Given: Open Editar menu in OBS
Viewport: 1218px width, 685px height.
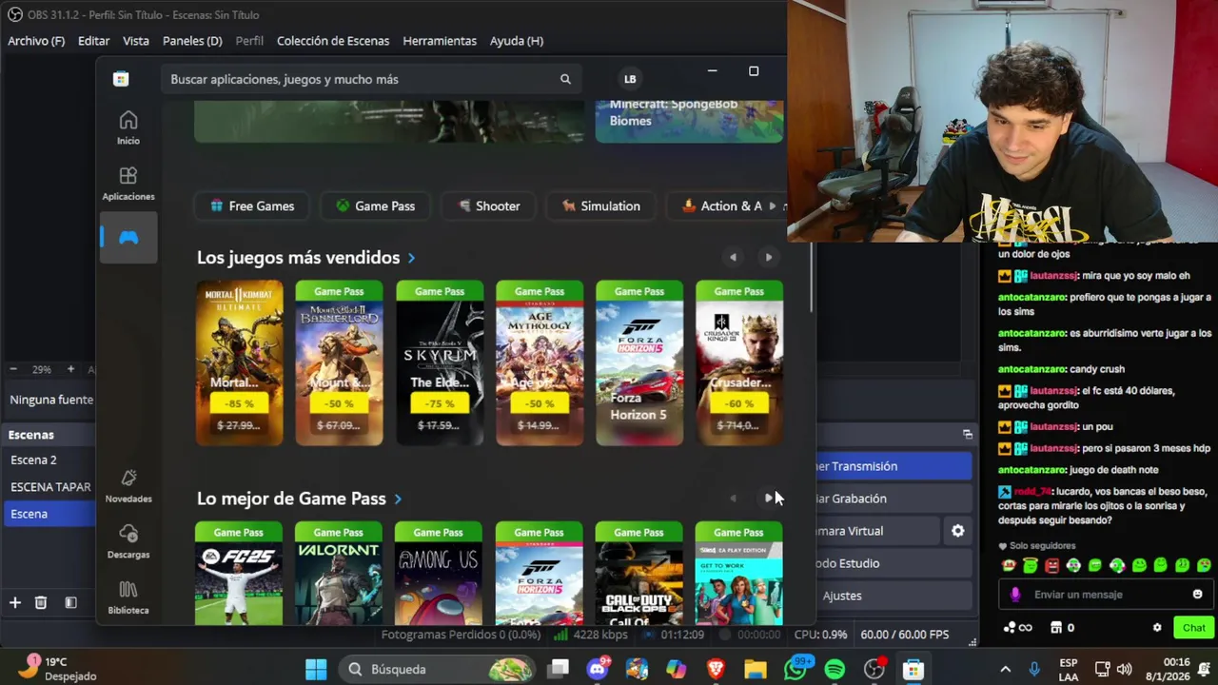Looking at the screenshot, I should pos(93,41).
